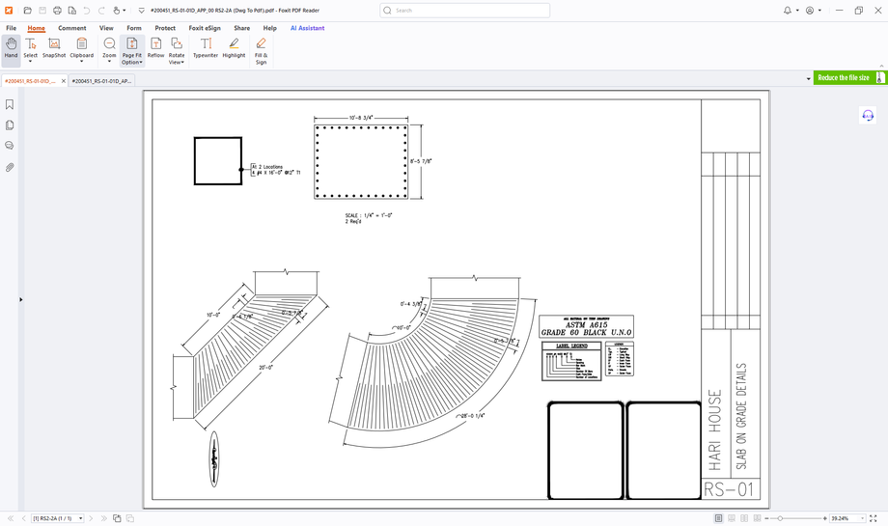Open the Share ribbon tab
Viewport: 888px width, 526px height.
tap(242, 28)
